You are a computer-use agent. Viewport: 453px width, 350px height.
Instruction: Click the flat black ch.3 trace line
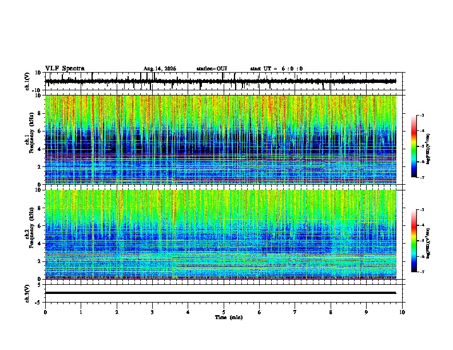(220, 293)
